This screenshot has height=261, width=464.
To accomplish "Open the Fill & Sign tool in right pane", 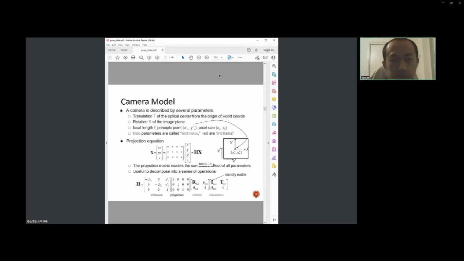I will click(x=274, y=157).
